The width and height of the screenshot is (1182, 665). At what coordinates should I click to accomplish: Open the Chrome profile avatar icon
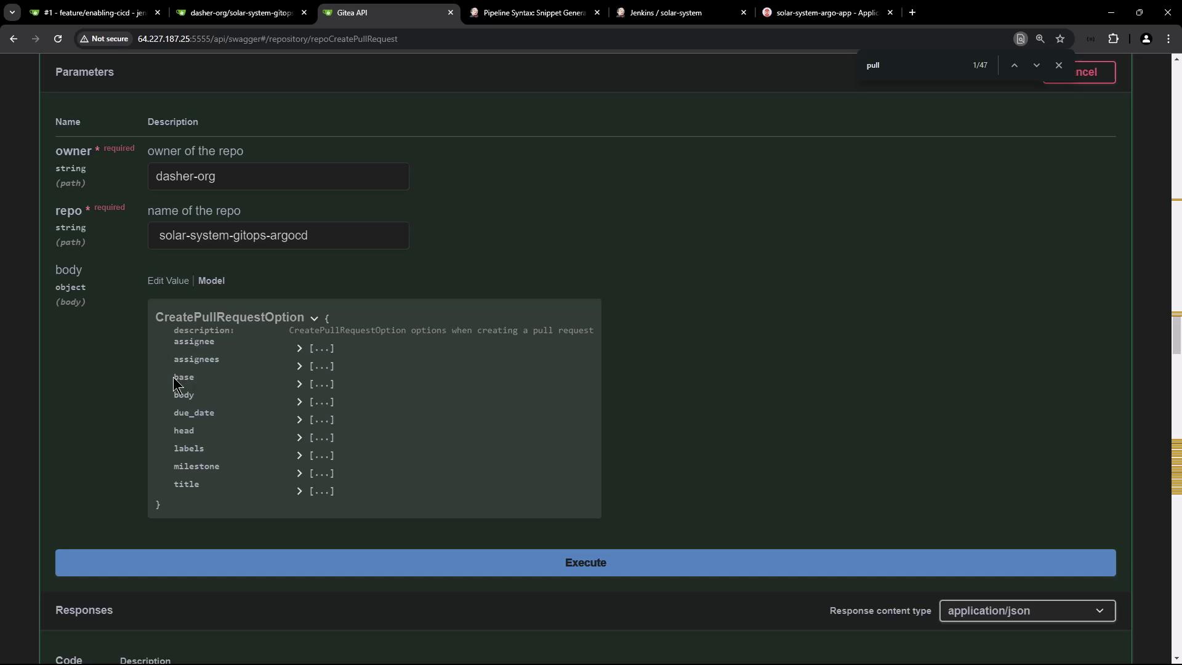pyautogui.click(x=1146, y=39)
